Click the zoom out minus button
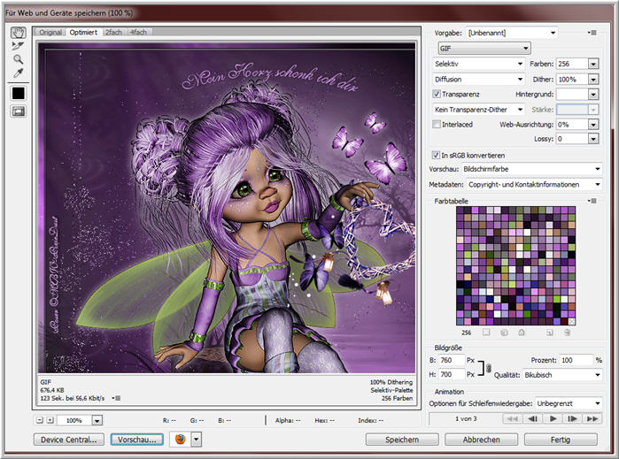The height and width of the screenshot is (459, 619). coord(40,420)
